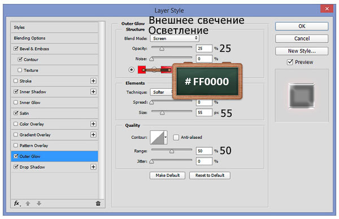This screenshot has height=219, width=339.
Task: Disable the Inner Shadow checkbox
Action: coord(16,91)
